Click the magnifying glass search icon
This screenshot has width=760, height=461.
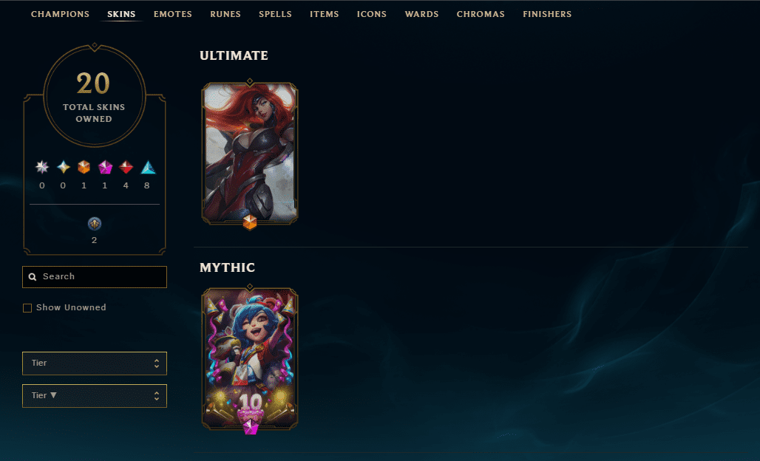(33, 277)
